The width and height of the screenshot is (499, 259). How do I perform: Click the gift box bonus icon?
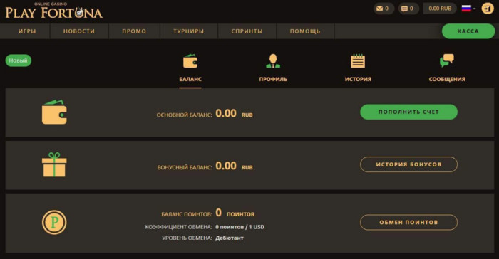pos(54,164)
